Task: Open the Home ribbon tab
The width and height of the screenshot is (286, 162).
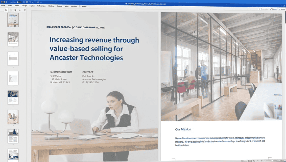Action: click(x=3, y=6)
